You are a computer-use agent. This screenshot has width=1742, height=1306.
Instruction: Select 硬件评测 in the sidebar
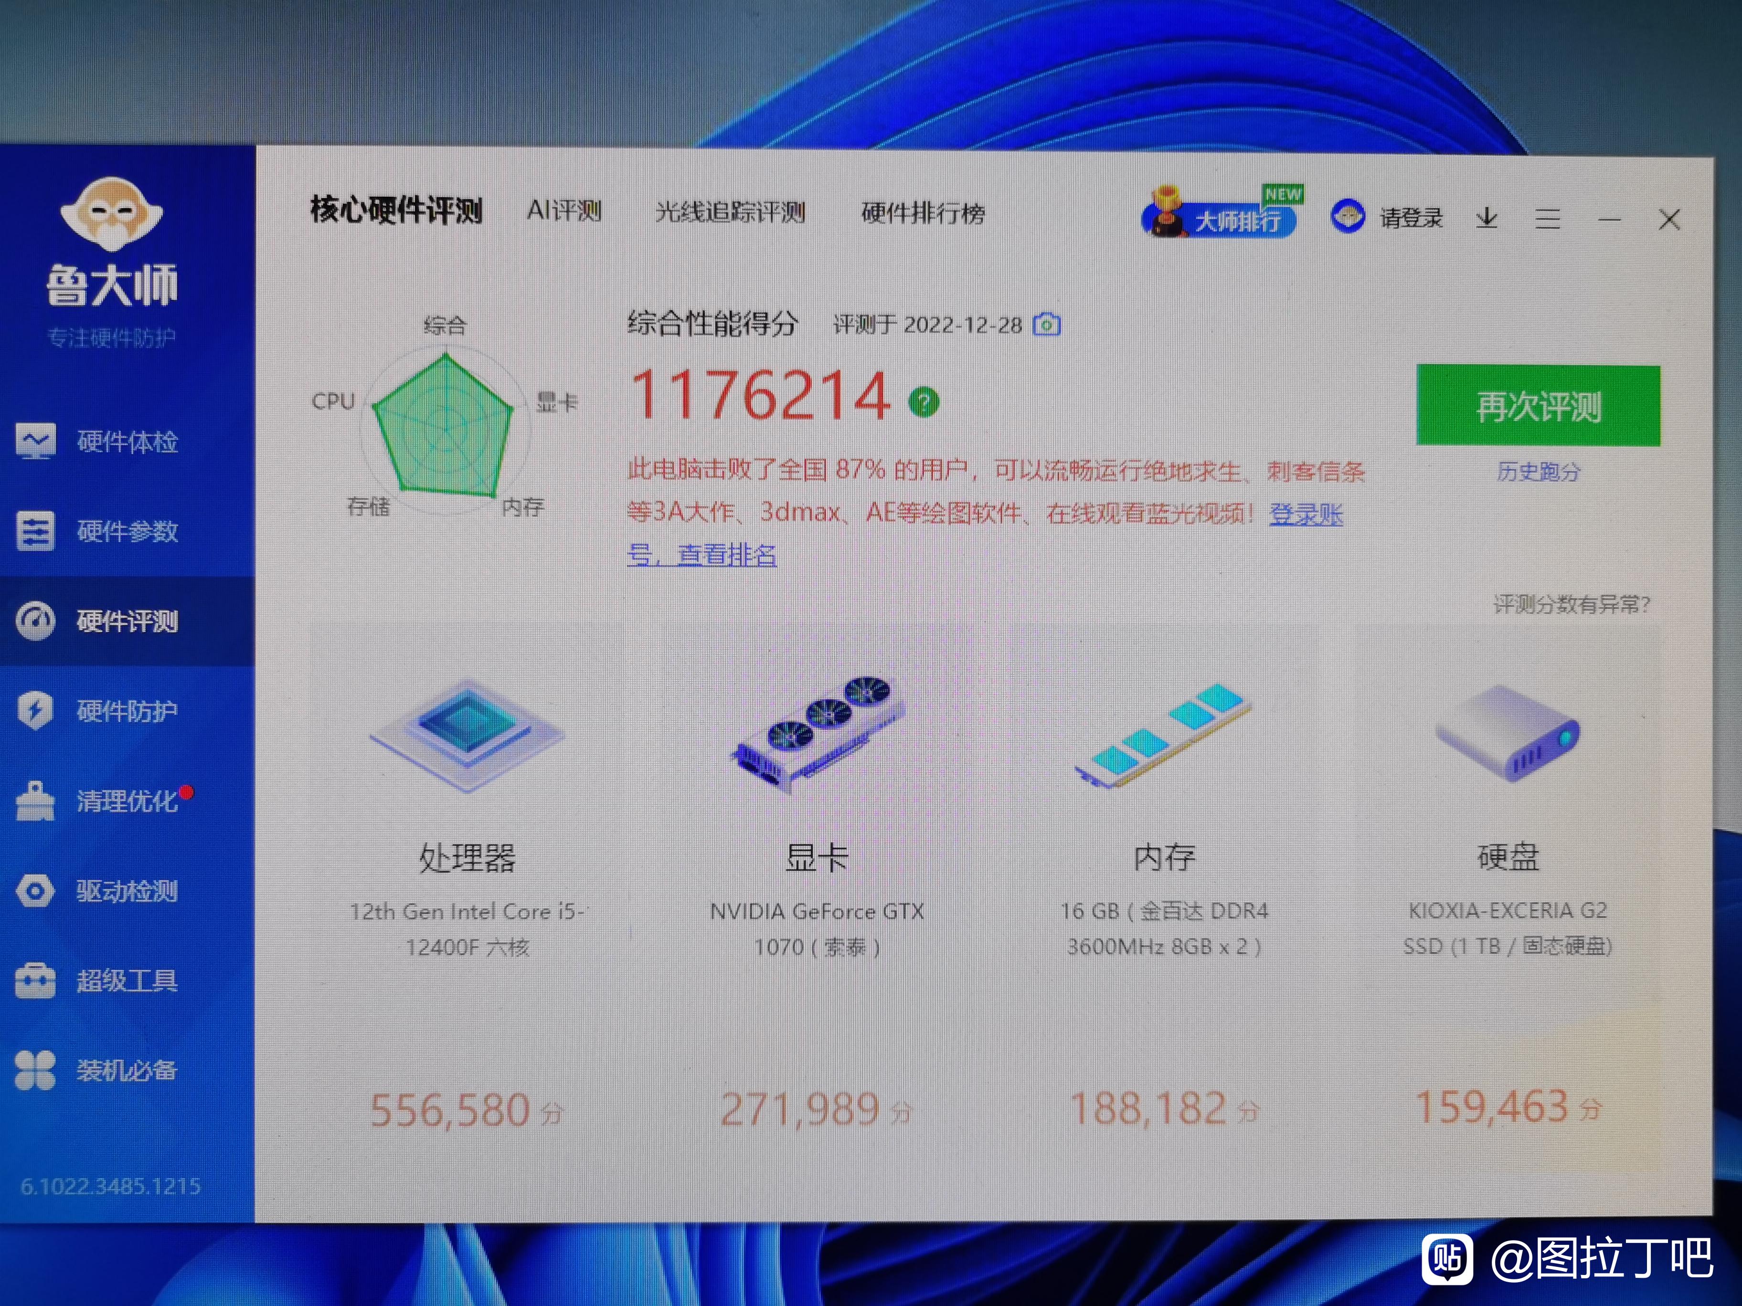[127, 621]
